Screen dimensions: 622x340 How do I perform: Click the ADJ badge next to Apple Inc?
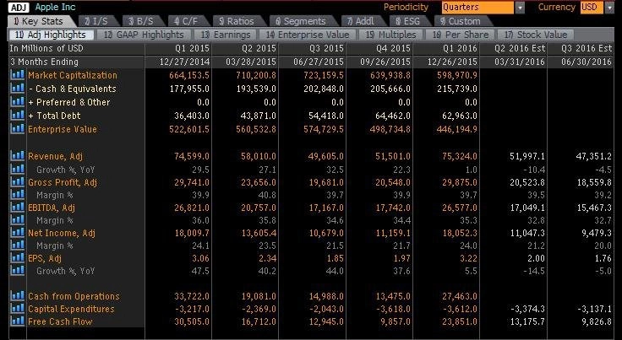(x=19, y=7)
